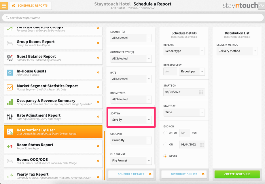Select Rate Adjustment Report entry
The width and height of the screenshot is (265, 184).
point(53,117)
